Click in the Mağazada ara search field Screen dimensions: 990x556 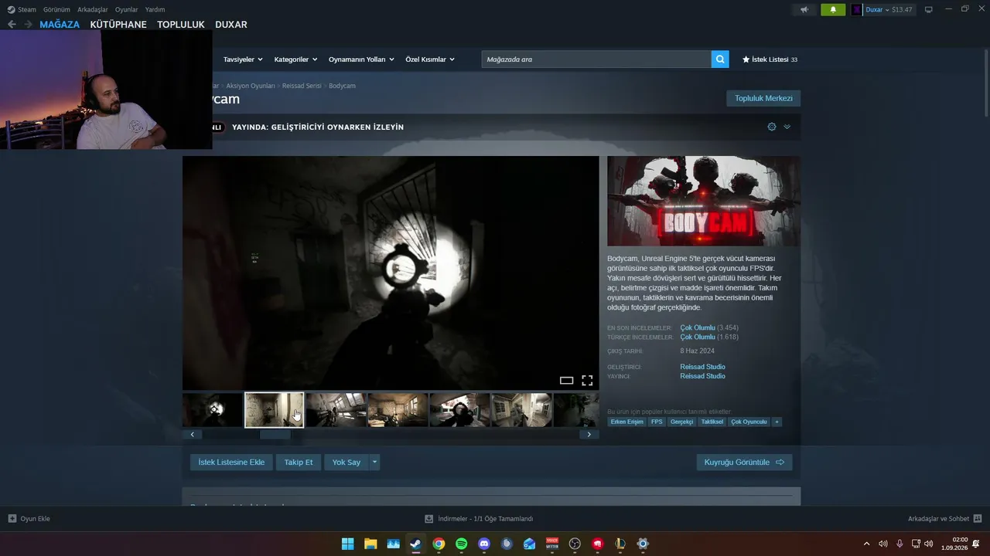tap(596, 59)
